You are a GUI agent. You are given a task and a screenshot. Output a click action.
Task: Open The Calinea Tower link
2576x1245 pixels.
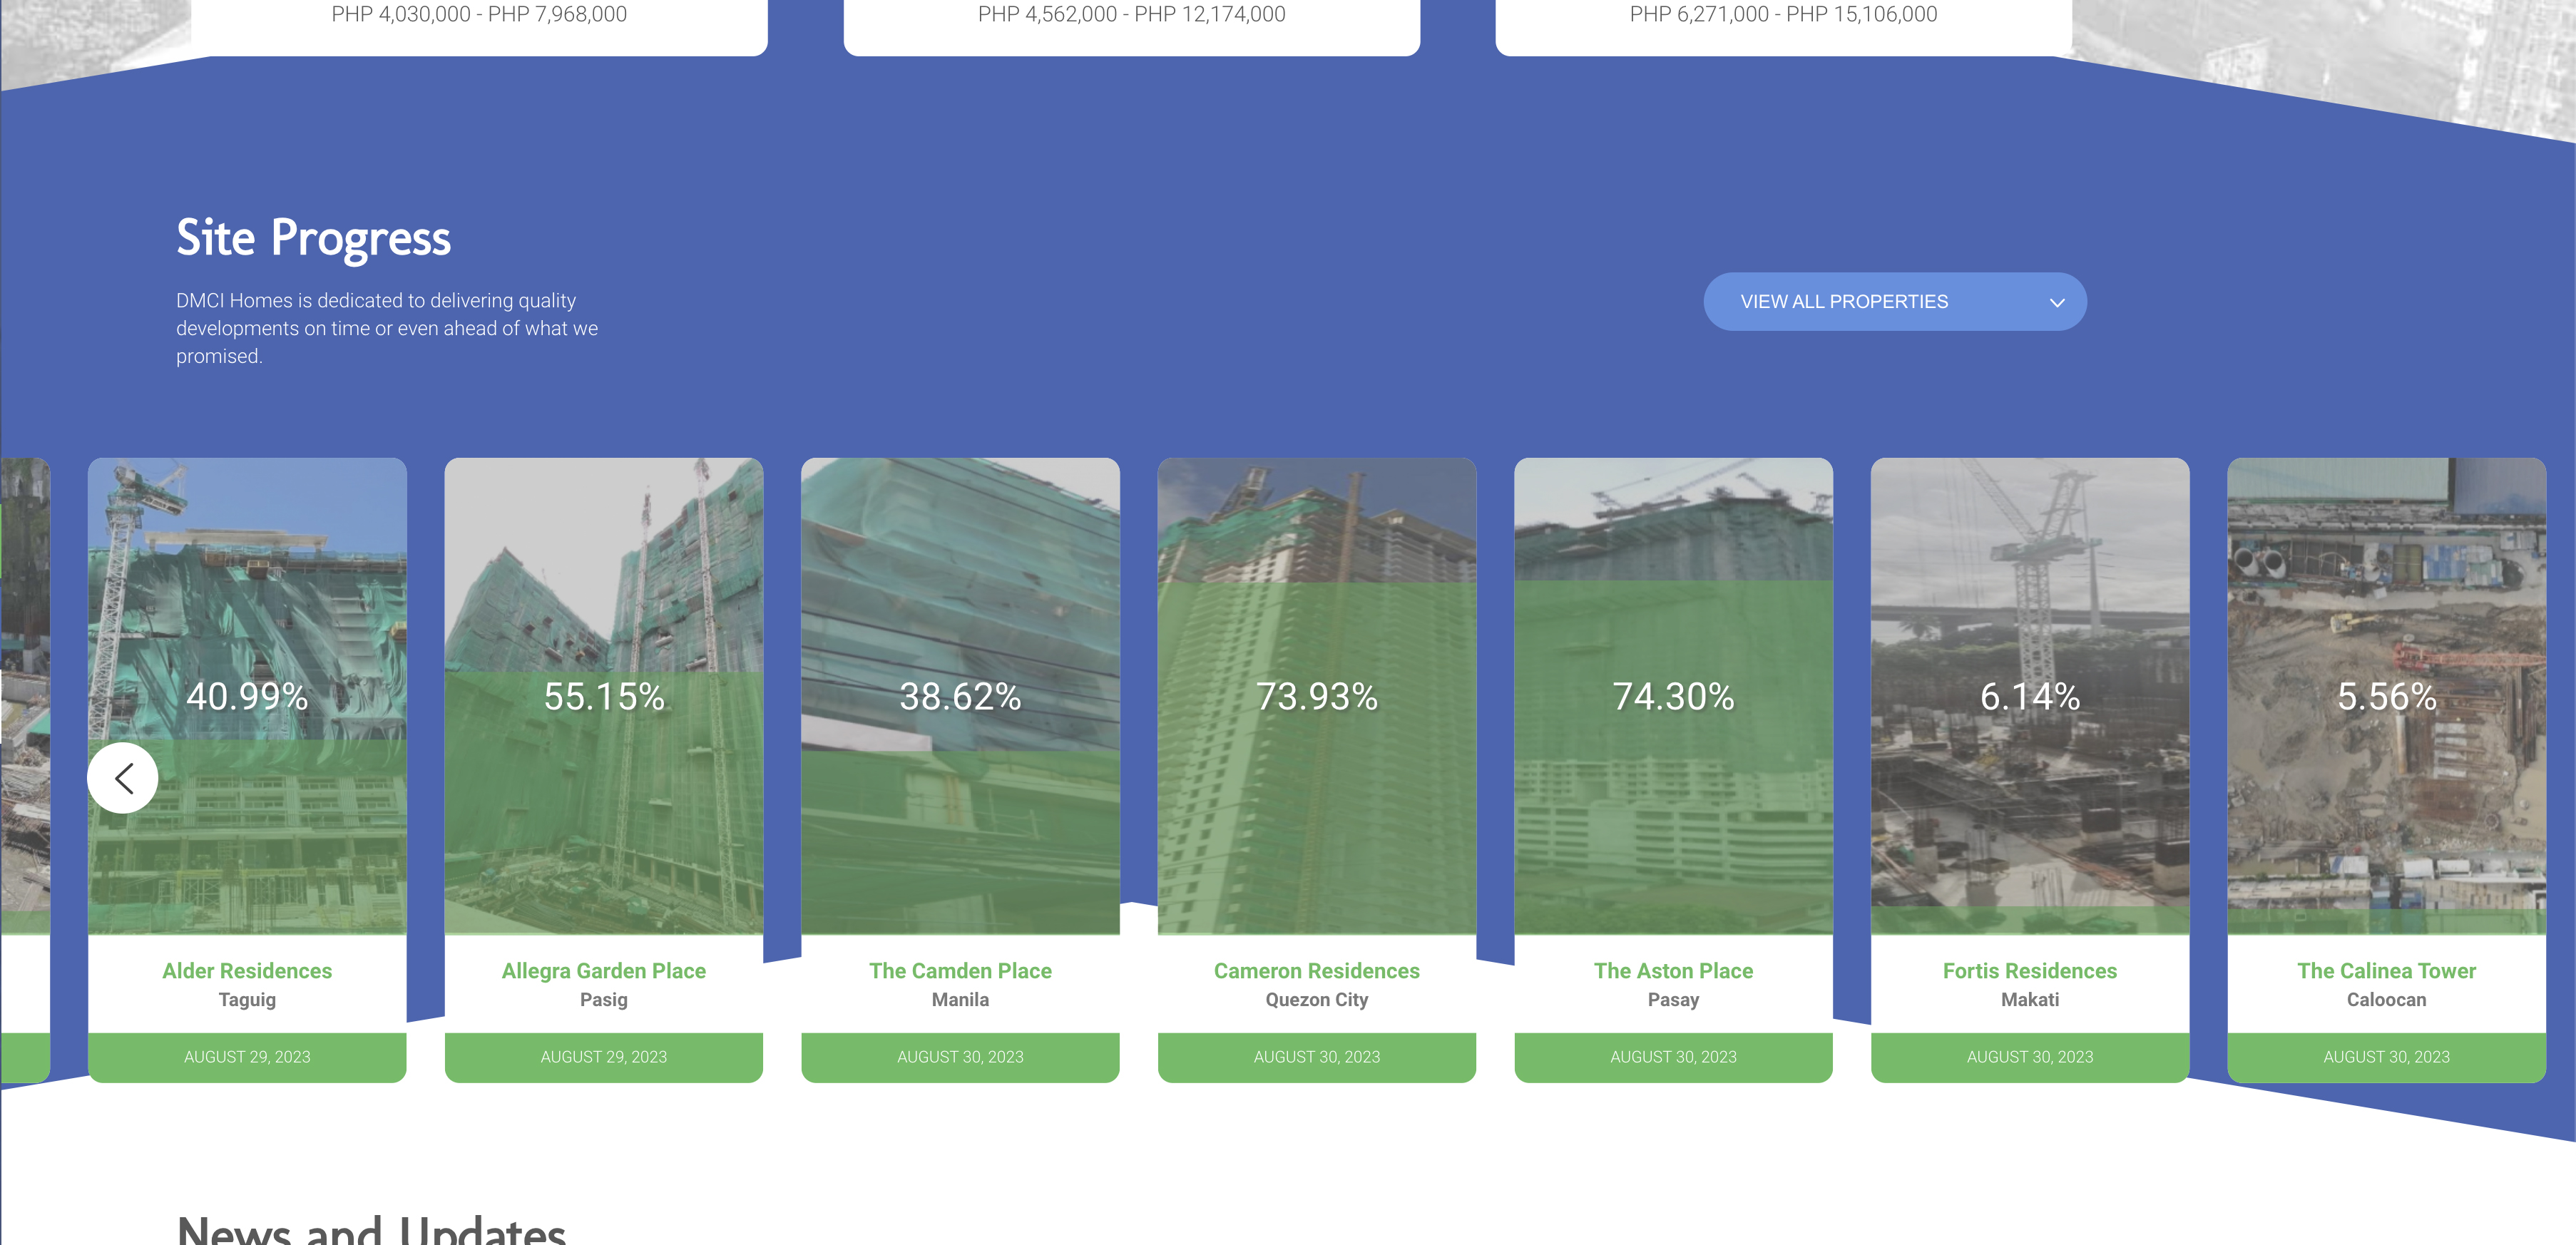click(x=2386, y=970)
